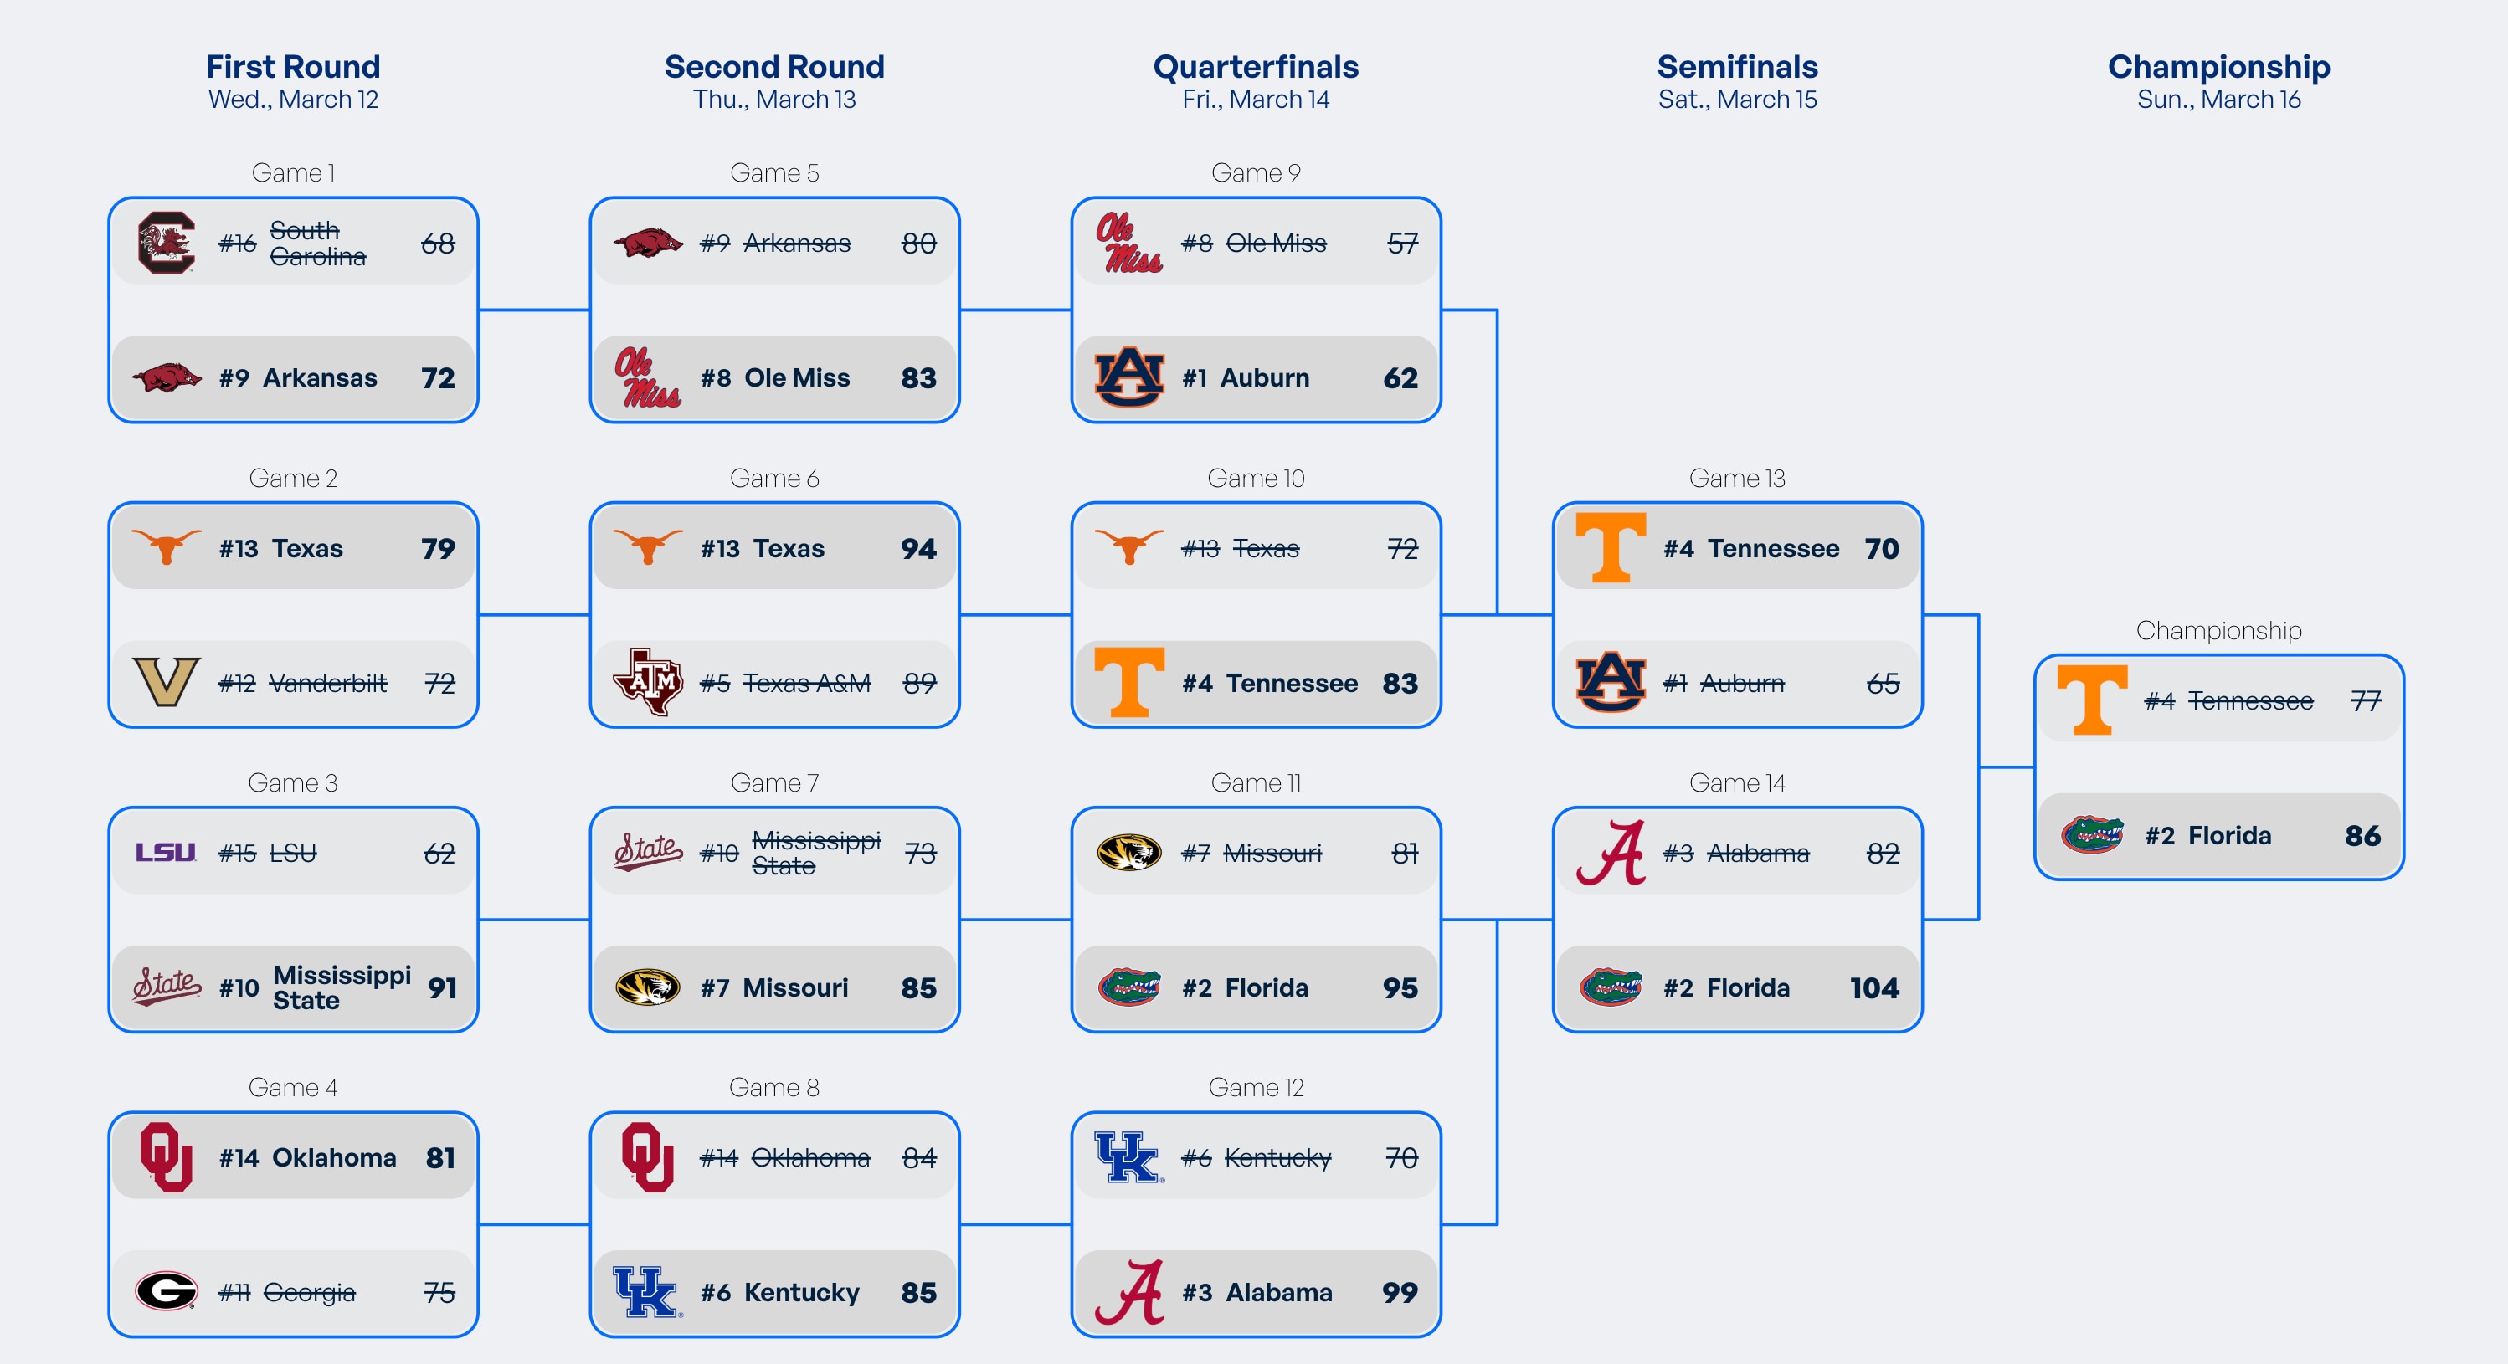Click the LSU logo in Game 3
The width and height of the screenshot is (2508, 1364).
(x=166, y=853)
